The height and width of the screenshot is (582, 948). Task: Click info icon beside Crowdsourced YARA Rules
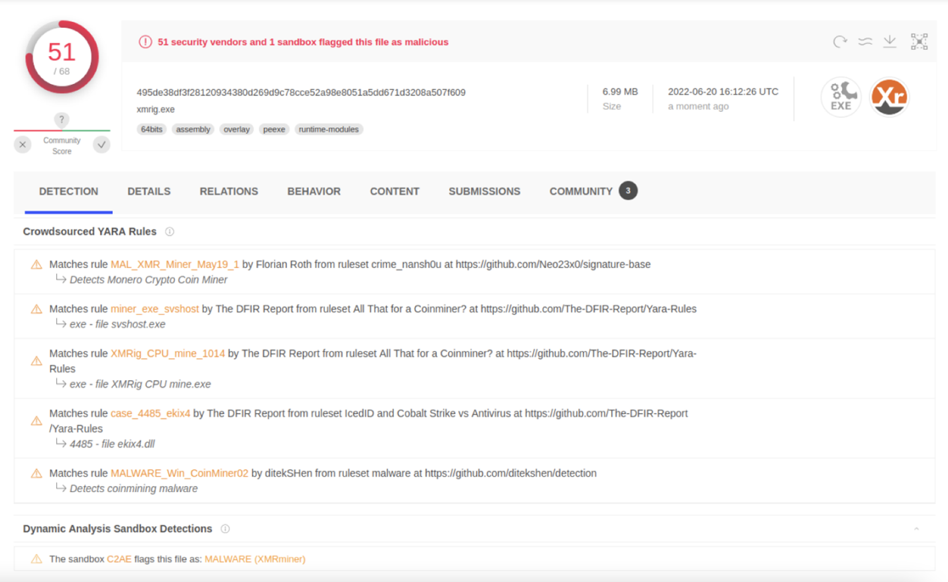(x=170, y=232)
